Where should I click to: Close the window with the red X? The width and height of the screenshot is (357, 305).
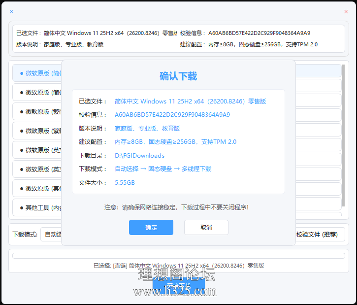coord(346,11)
